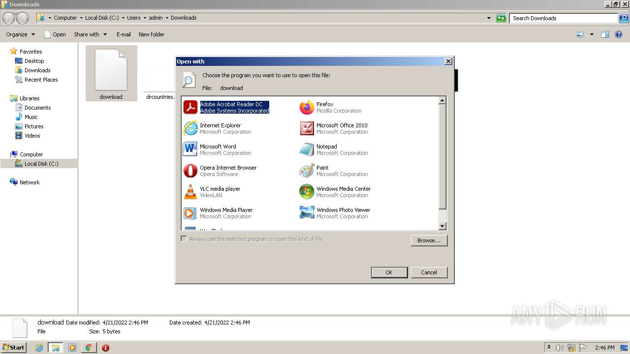Select the Windows Media Player icon in list

[190, 213]
